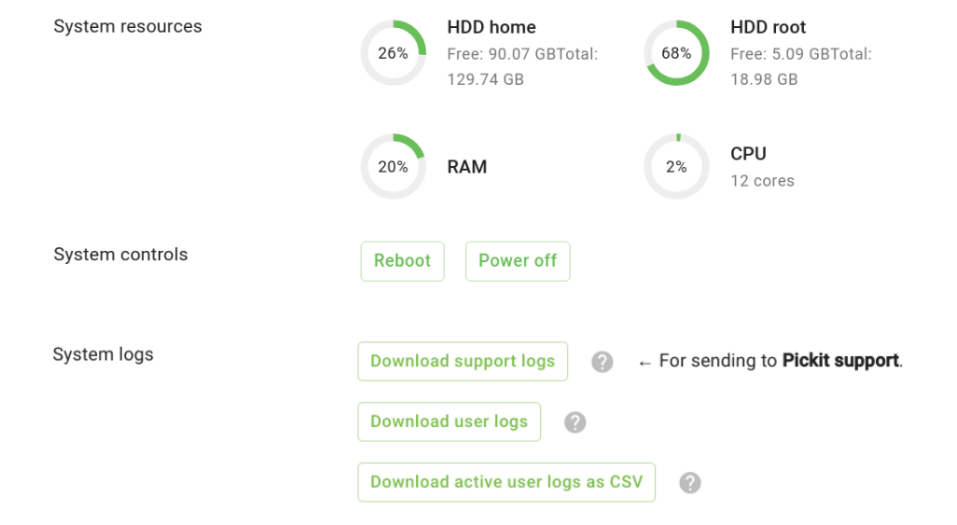This screenshot has height=525, width=957.
Task: Click the HDD home 26% usage gauge
Action: (393, 53)
